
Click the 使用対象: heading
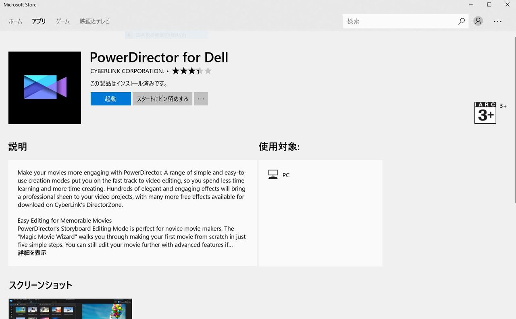279,147
